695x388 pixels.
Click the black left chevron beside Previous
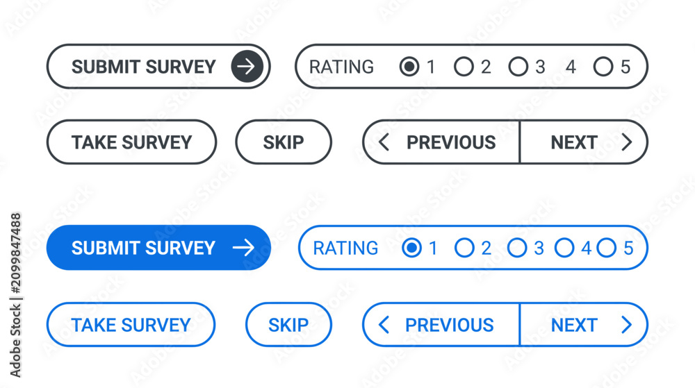click(x=384, y=142)
